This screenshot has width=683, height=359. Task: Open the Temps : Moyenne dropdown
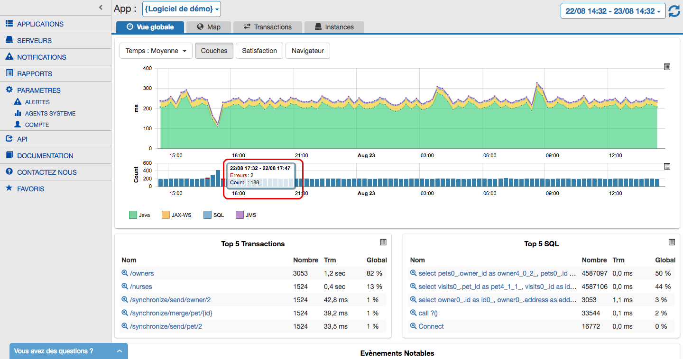156,51
